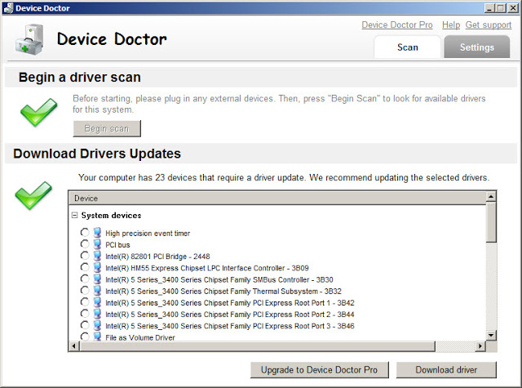Select Thermal Subsystem - 3B32 radio button
522x388 pixels.
pyautogui.click(x=85, y=290)
